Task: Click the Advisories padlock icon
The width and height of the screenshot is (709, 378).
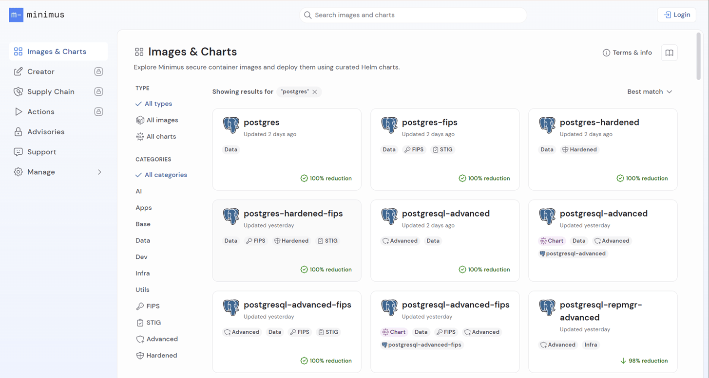Action: 18,132
